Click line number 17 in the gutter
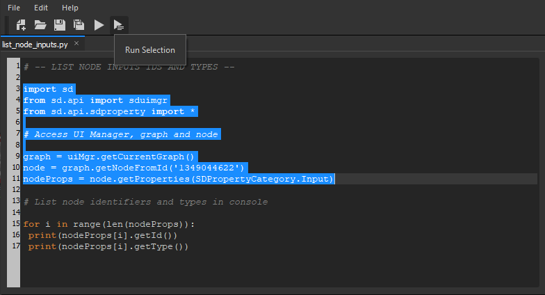This screenshot has width=545, height=295. (16, 246)
